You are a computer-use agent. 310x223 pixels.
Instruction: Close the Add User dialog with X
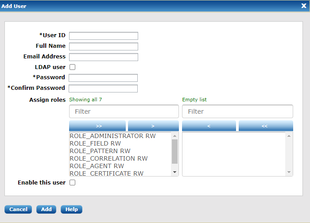tap(303, 6)
